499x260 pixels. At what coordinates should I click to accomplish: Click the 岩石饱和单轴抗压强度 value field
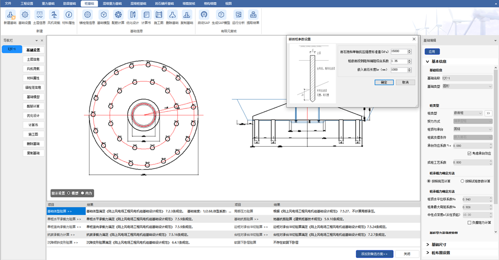pos(398,52)
